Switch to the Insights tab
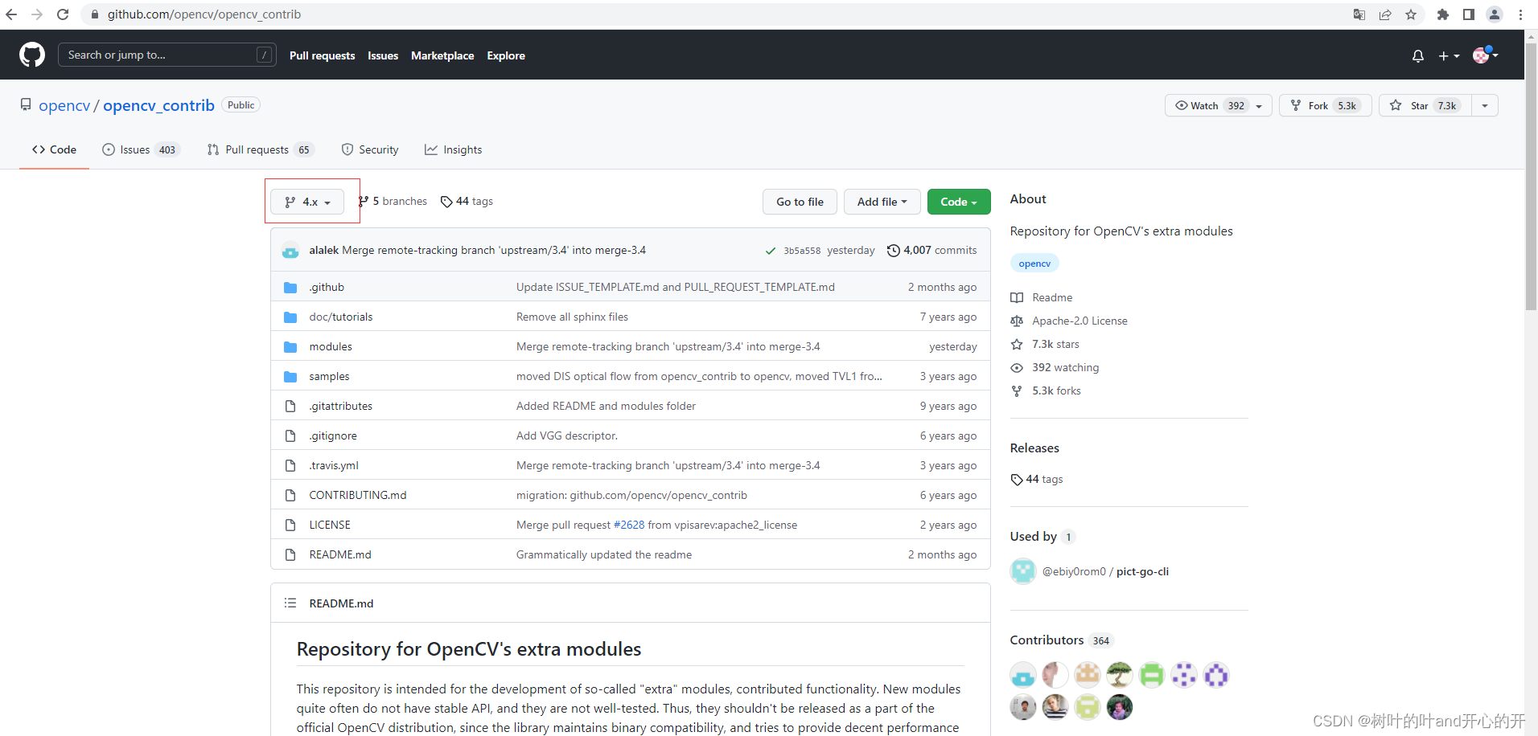 [x=454, y=149]
